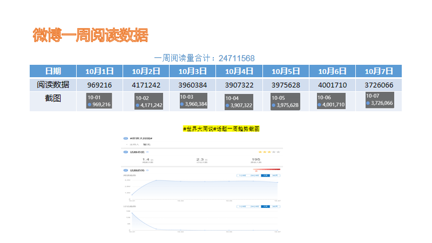Click the yellow-highlighted #世界大同说# trend caption
Image resolution: width=432 pixels, height=243 pixels.
pyautogui.click(x=221, y=129)
